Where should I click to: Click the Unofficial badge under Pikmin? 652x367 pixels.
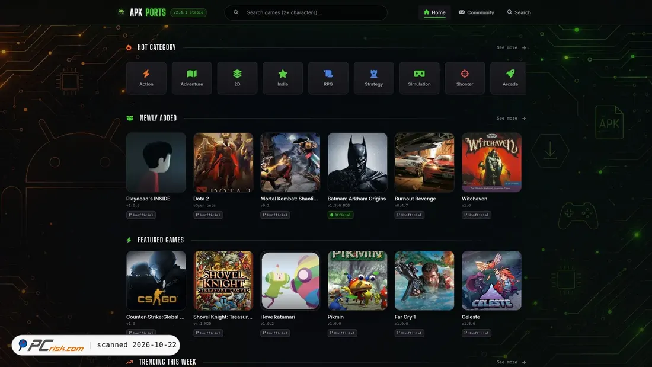click(342, 333)
